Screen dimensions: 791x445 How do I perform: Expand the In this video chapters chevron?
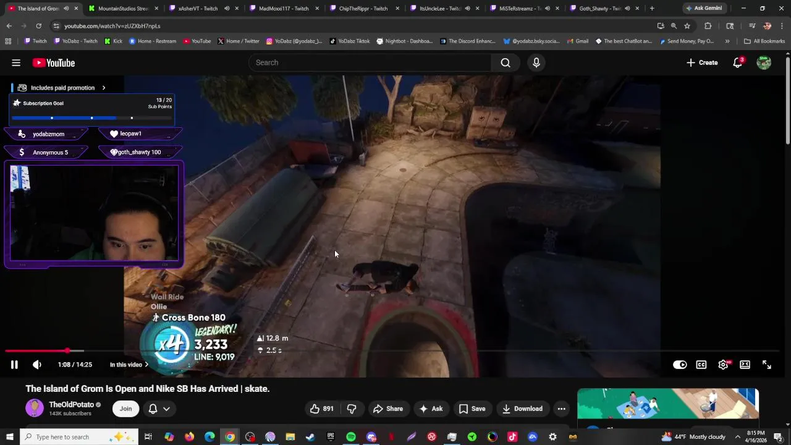pos(146,365)
